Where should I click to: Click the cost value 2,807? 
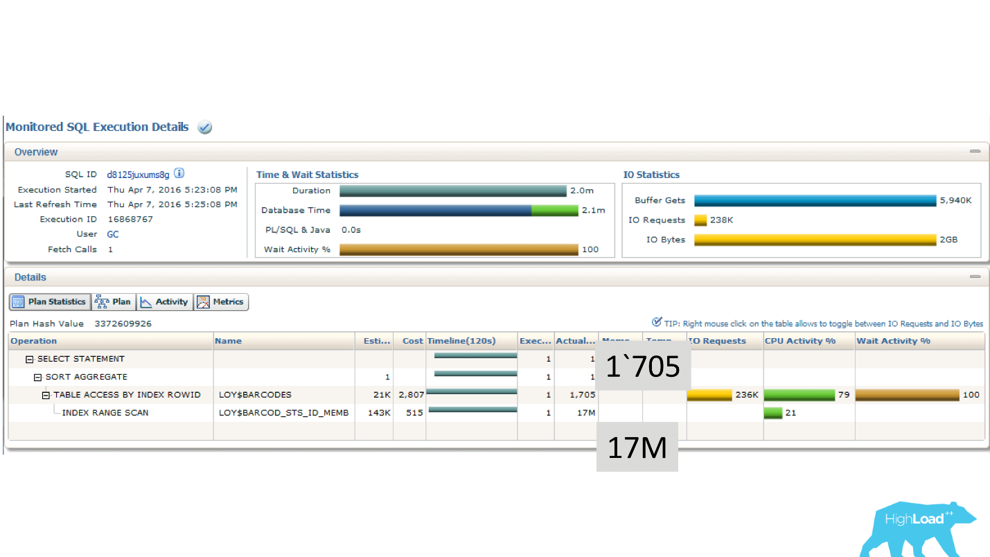coord(412,395)
